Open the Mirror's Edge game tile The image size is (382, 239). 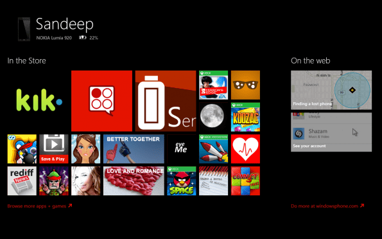(x=213, y=85)
